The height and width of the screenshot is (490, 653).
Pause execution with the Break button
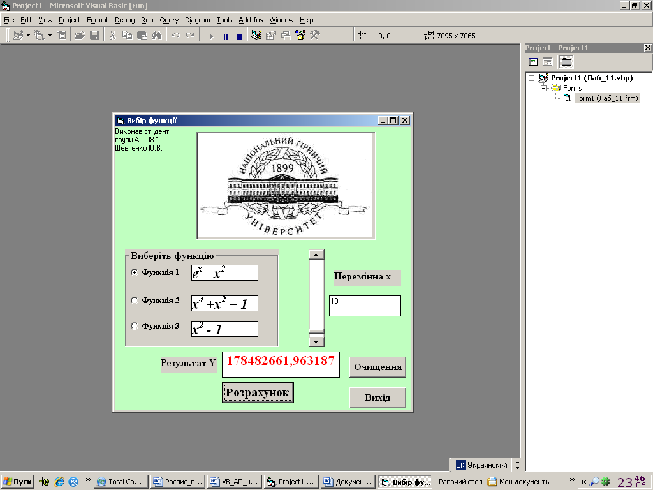[226, 36]
